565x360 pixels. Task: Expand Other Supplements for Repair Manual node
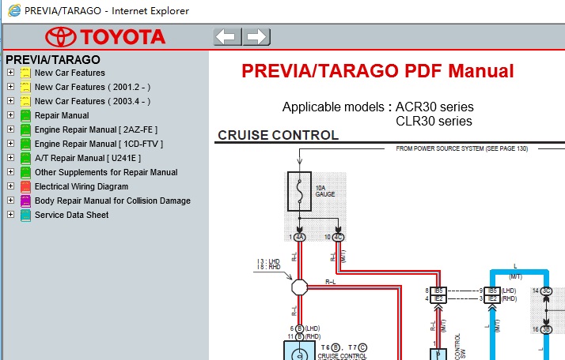tap(11, 172)
